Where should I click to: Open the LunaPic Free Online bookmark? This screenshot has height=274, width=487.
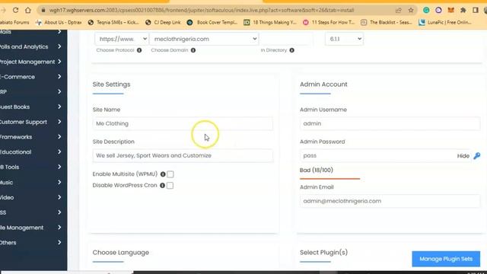[x=445, y=22]
